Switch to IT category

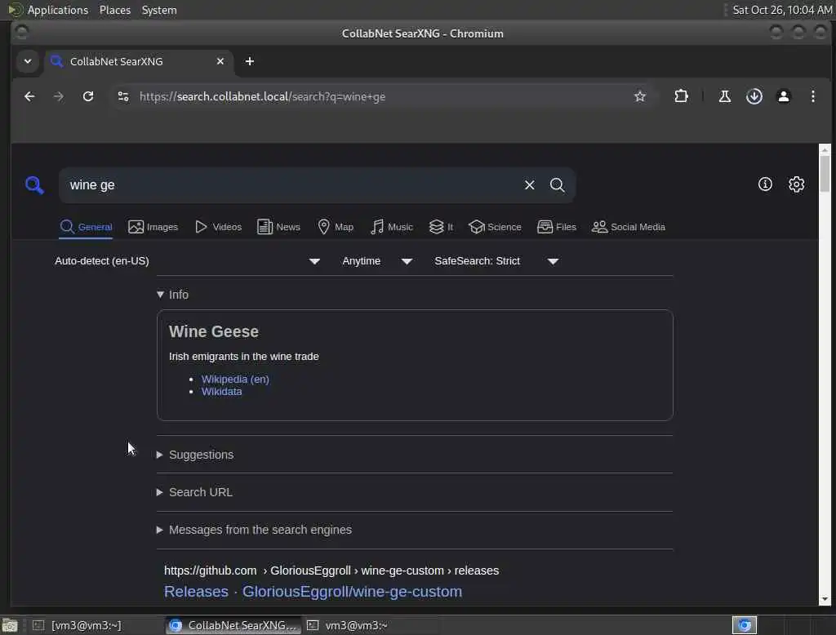click(x=441, y=227)
